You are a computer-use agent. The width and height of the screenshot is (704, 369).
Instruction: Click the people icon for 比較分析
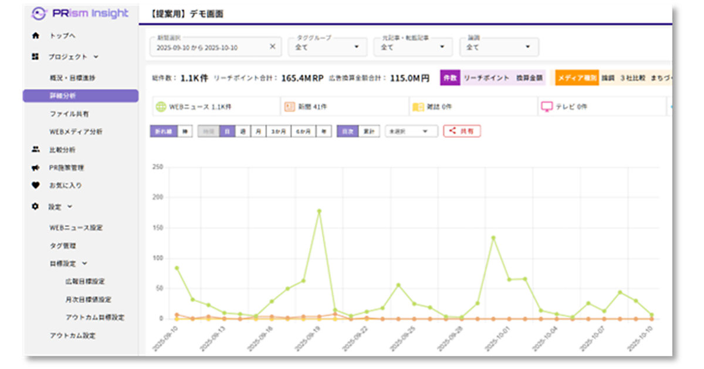coord(35,149)
